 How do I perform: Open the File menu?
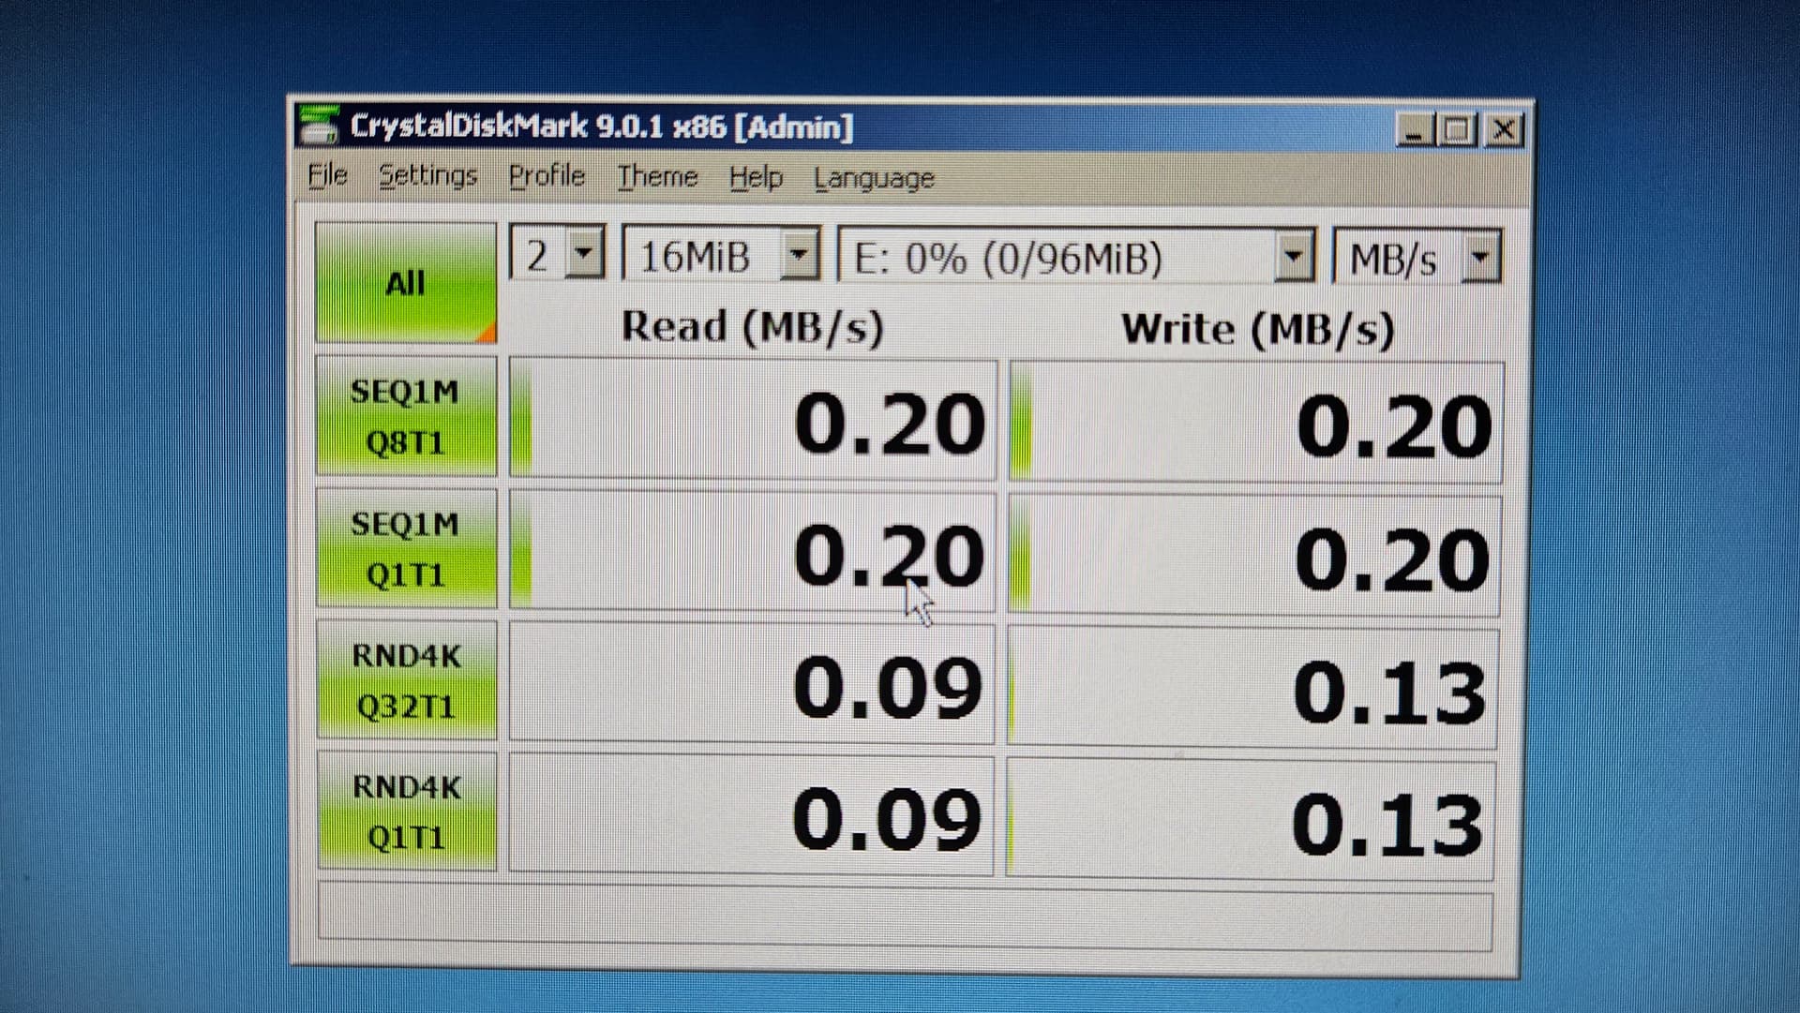[x=327, y=175]
